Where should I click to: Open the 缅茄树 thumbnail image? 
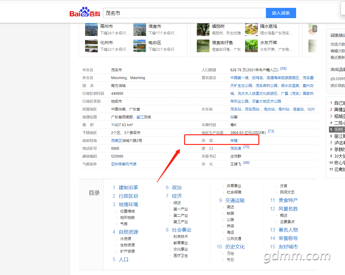tap(203, 30)
